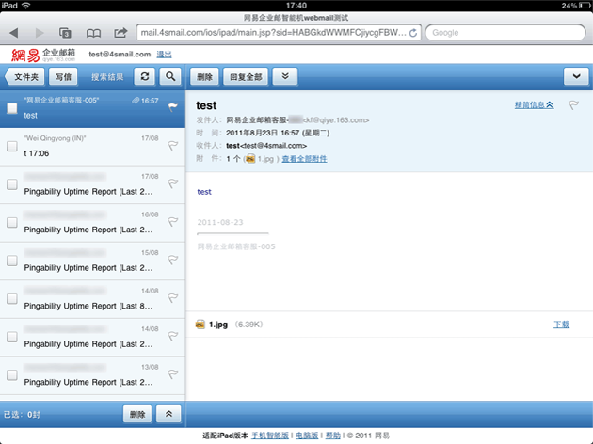Collapse header via 精简信息 link
593x444 pixels.
click(x=534, y=105)
